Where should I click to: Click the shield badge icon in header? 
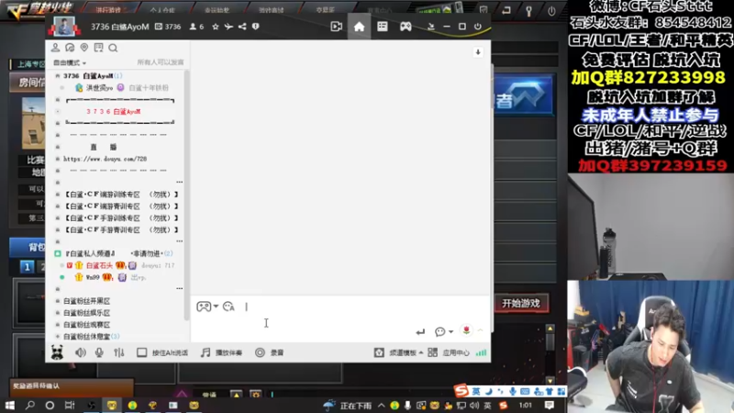256,27
